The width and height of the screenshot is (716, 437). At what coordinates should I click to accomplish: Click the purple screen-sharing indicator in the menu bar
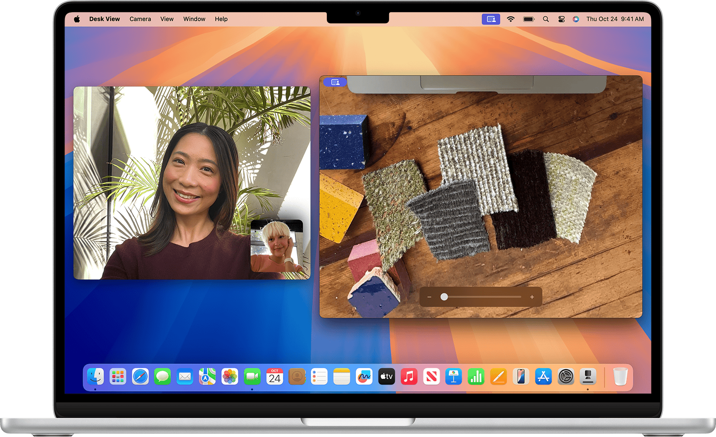point(490,19)
